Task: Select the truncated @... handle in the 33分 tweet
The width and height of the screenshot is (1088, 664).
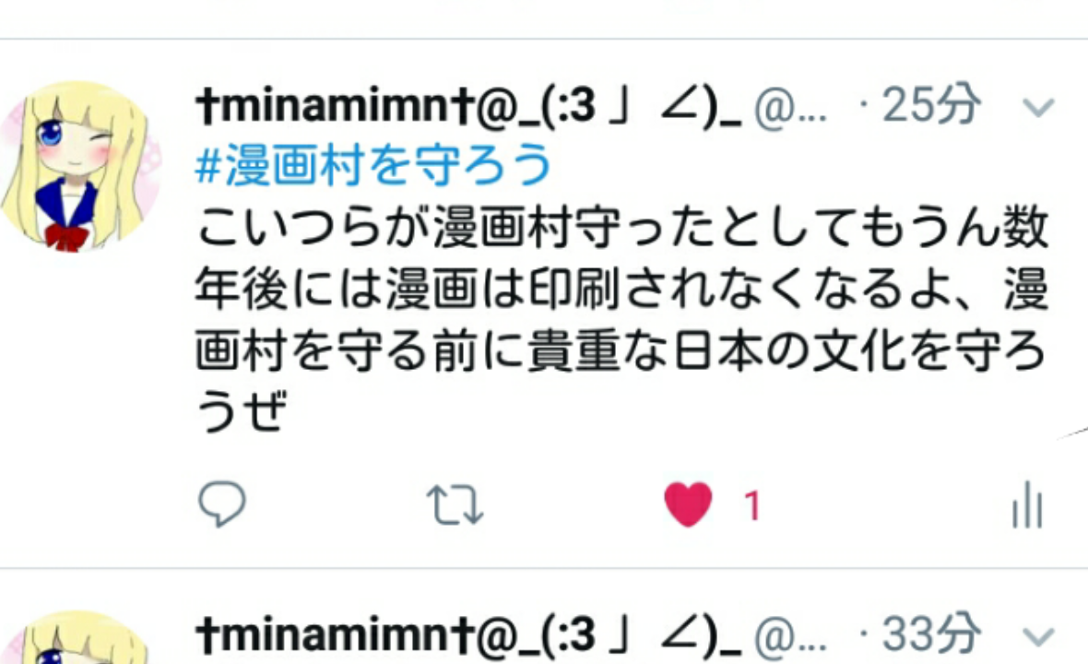Action: (x=790, y=637)
